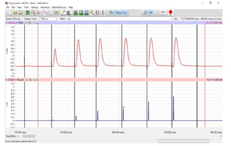This screenshot has height=146, width=231.
Task: Toggle the stimulator Off button
Action: [x=151, y=13]
